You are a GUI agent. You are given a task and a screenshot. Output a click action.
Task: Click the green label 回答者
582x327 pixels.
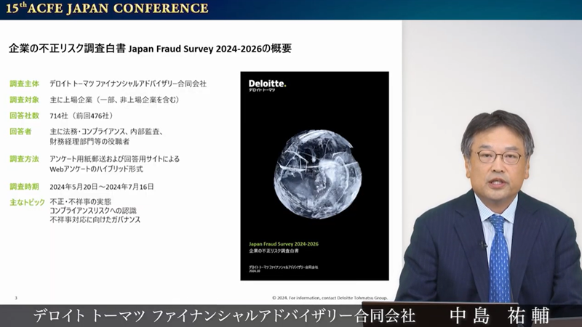pyautogui.click(x=20, y=132)
